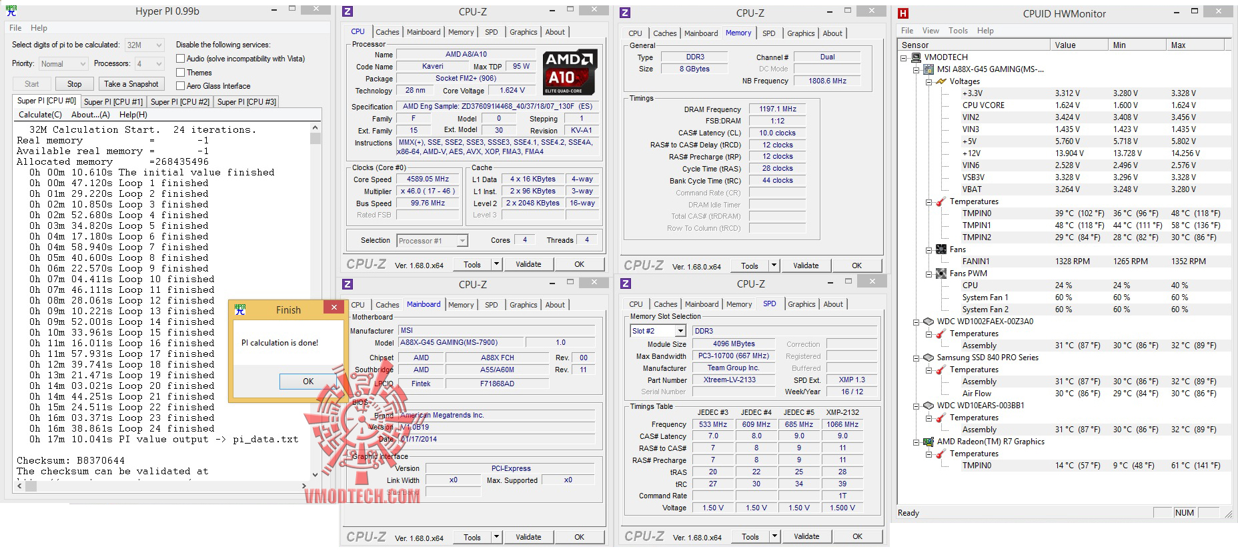Viewport: 1238px width, 551px height.
Task: Open the HWMonitor Tools menu
Action: coord(958,31)
